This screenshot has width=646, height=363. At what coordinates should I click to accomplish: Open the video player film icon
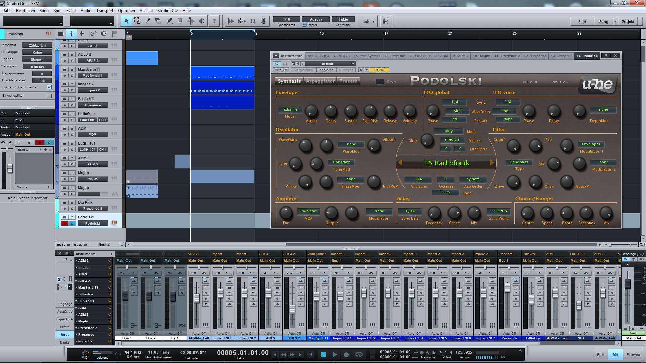(386, 21)
